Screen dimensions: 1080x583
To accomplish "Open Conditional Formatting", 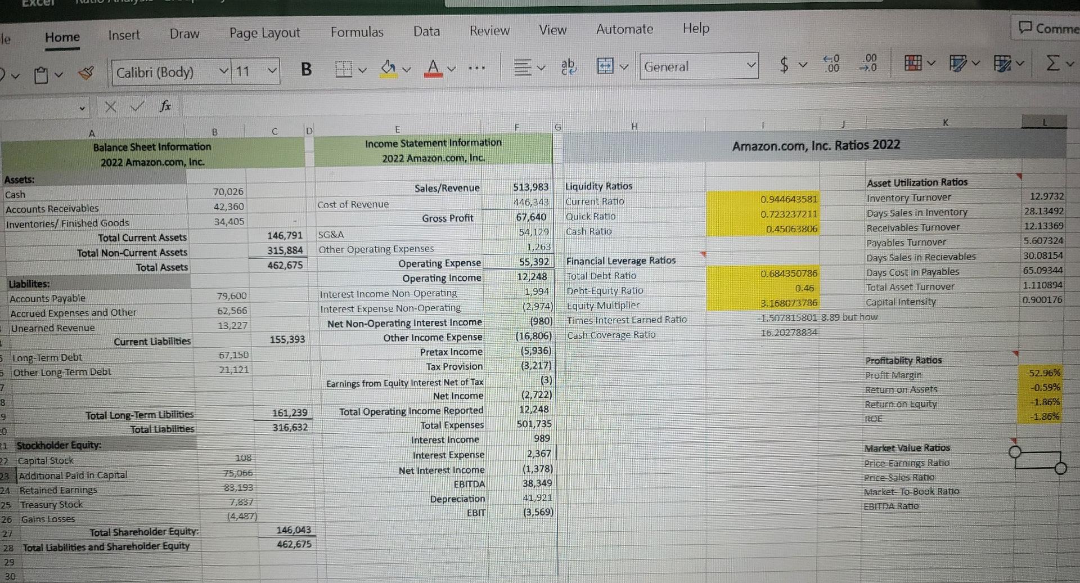I will pyautogui.click(x=914, y=64).
